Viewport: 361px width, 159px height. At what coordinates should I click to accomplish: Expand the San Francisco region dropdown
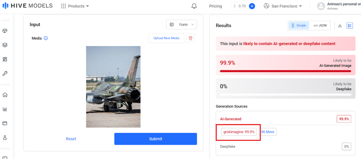[283, 6]
